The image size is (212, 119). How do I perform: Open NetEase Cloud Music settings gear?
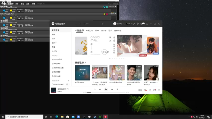coord(138,24)
